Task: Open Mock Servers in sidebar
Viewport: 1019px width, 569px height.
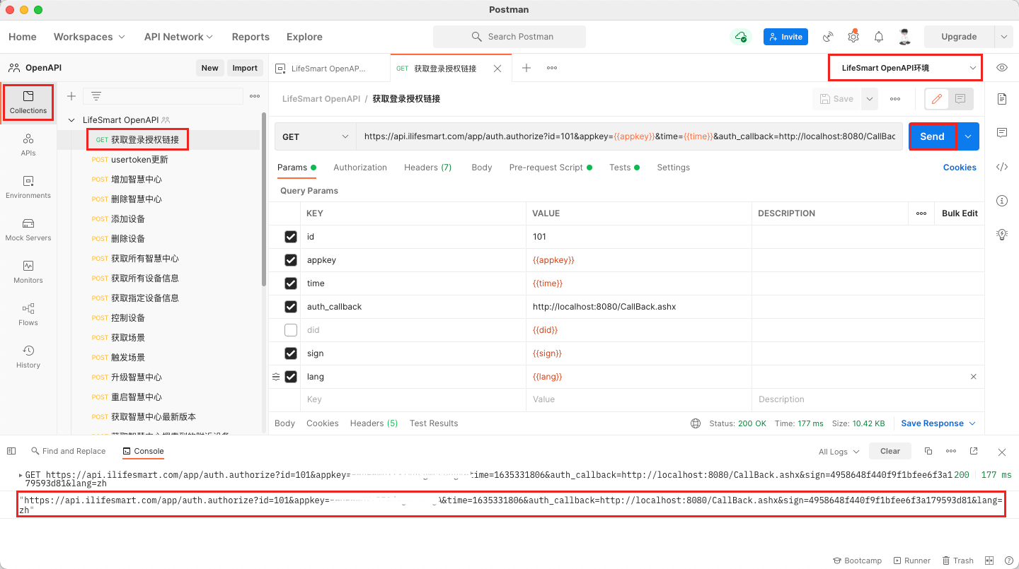Action: pyautogui.click(x=28, y=230)
